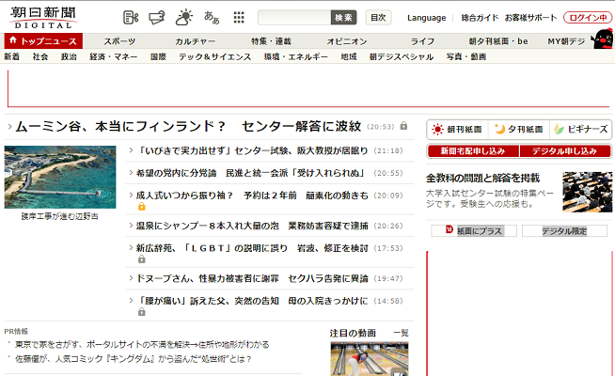Open the grid apps menu icon
Viewport: 615px width, 376px height.
239,18
